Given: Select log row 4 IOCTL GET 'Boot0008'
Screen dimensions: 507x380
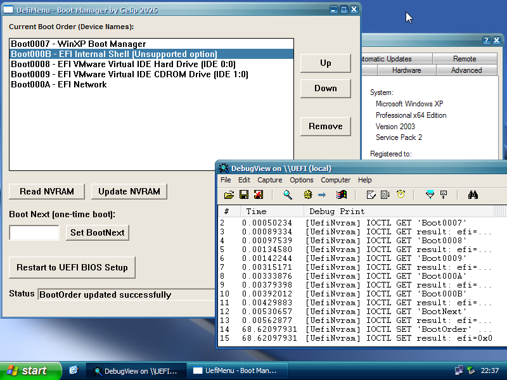Looking at the screenshot, I should [x=362, y=241].
